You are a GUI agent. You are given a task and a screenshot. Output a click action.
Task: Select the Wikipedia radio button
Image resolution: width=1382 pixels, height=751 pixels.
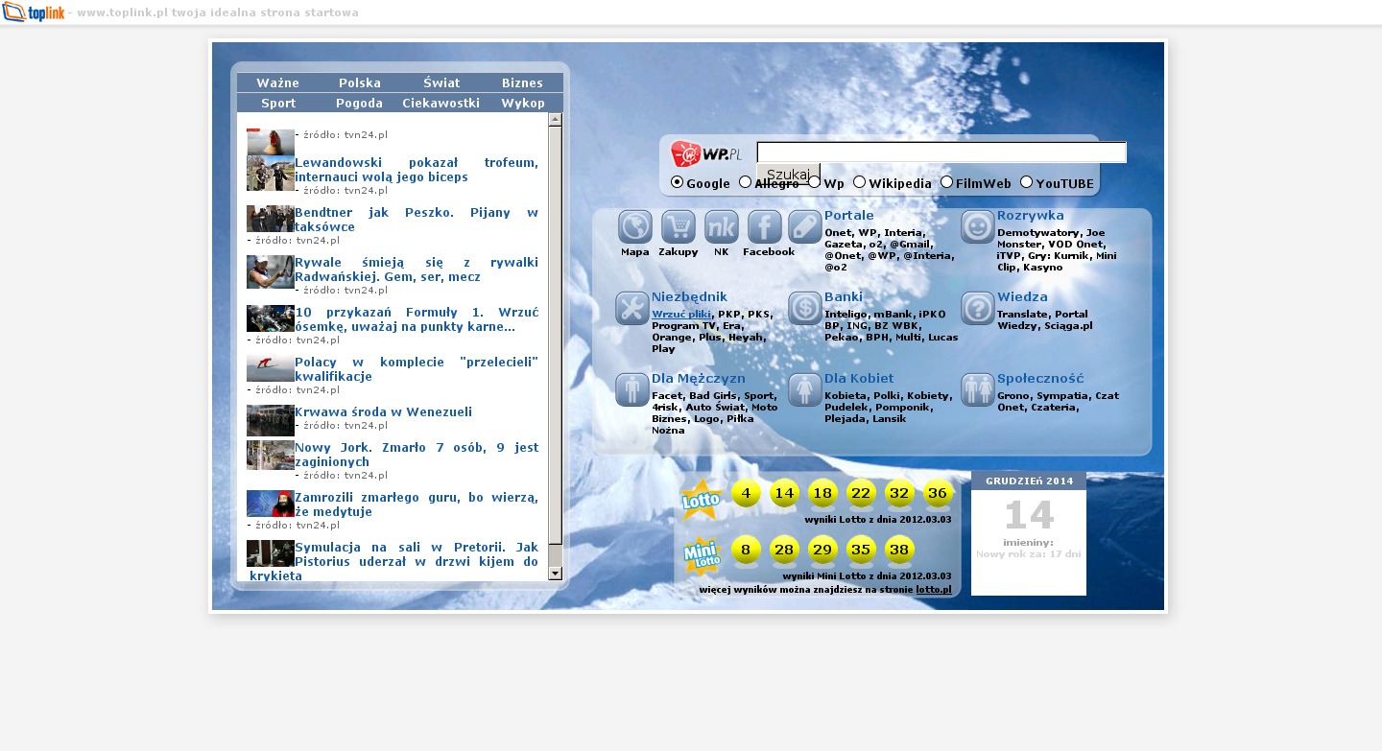tap(860, 182)
